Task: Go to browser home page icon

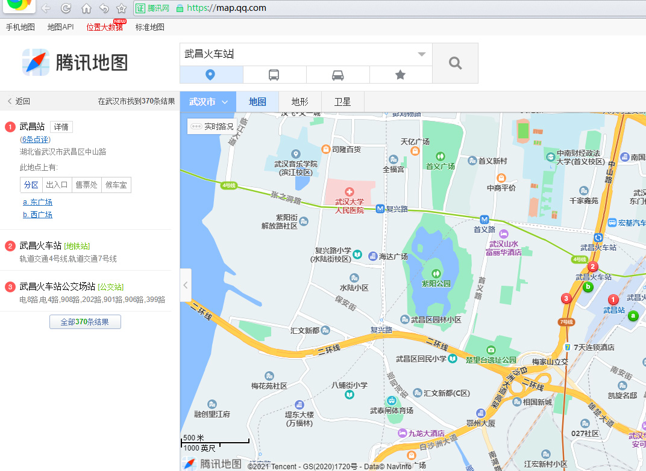Action: point(86,8)
